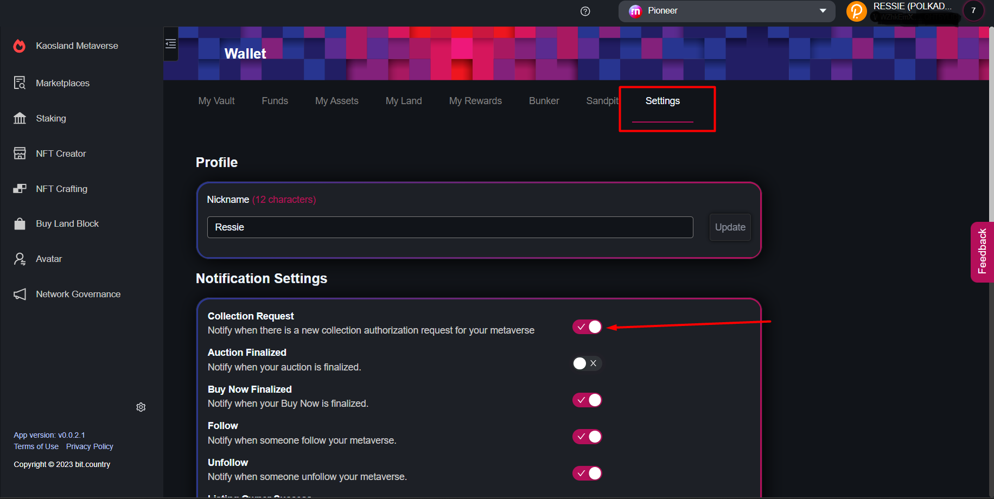The width and height of the screenshot is (994, 499).
Task: Open Avatar using the person icon
Action: 20,259
